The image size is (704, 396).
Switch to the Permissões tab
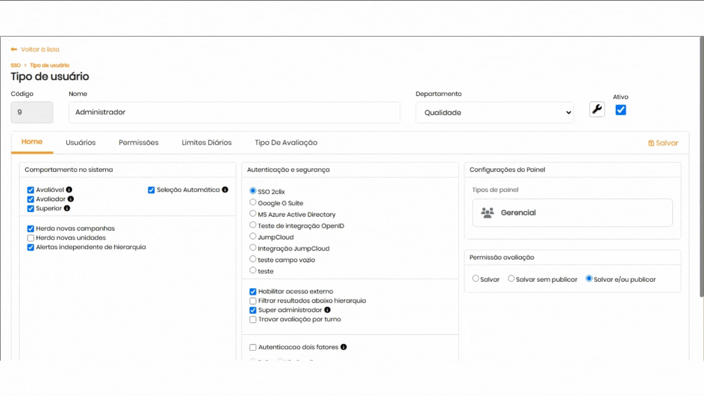click(x=139, y=143)
